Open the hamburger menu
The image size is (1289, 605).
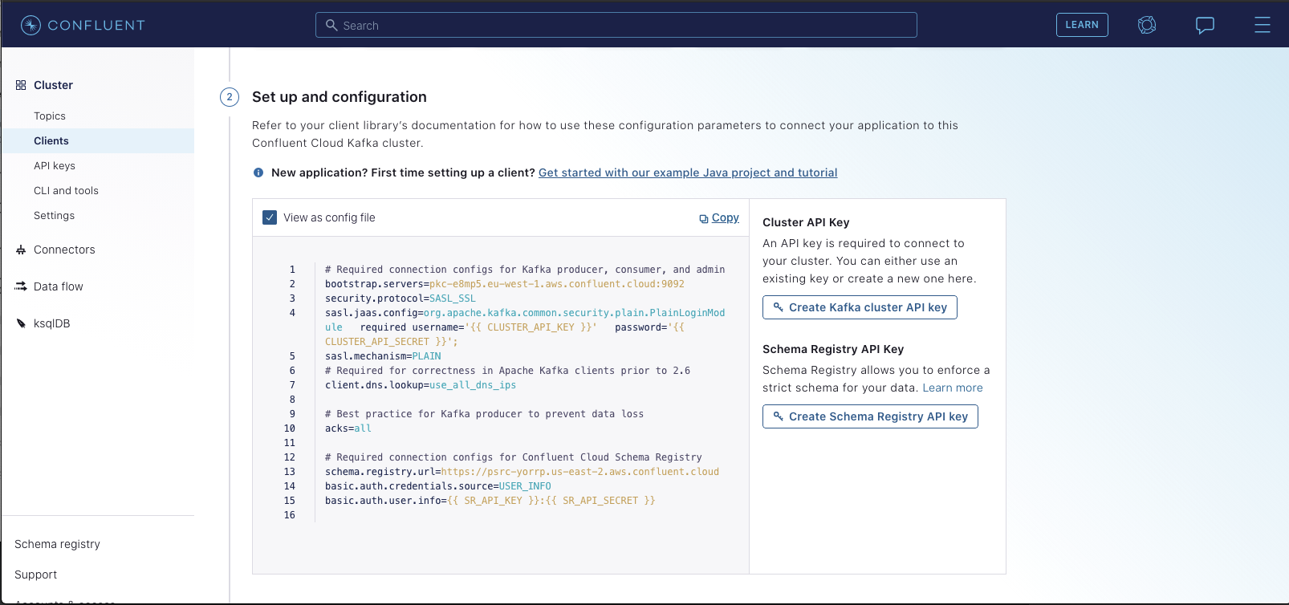point(1262,25)
